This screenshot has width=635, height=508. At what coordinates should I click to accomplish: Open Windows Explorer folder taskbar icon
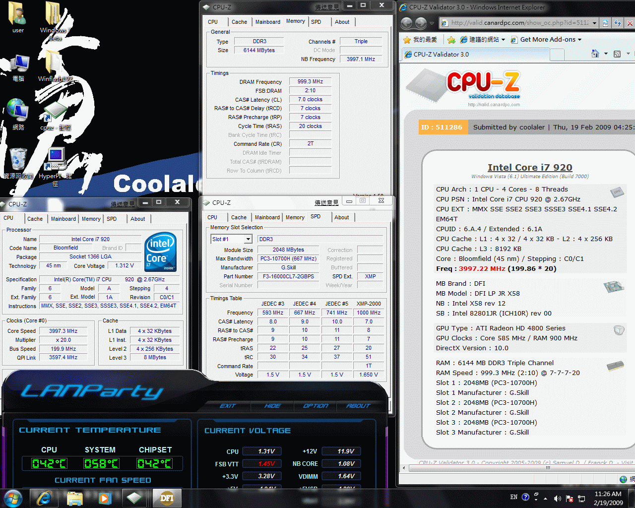pyautogui.click(x=74, y=498)
